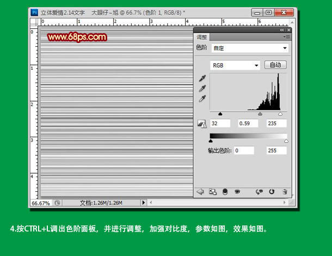
Task: Select the white point eyedropper
Action: pyautogui.click(x=202, y=99)
